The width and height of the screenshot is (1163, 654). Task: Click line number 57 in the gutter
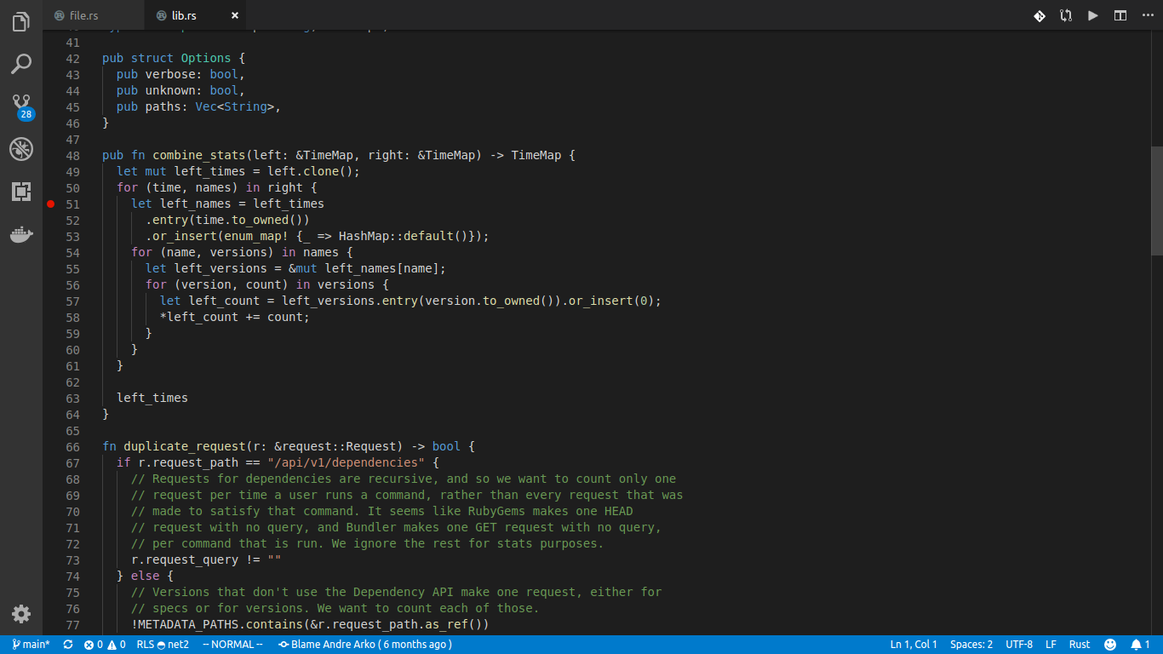[72, 301]
